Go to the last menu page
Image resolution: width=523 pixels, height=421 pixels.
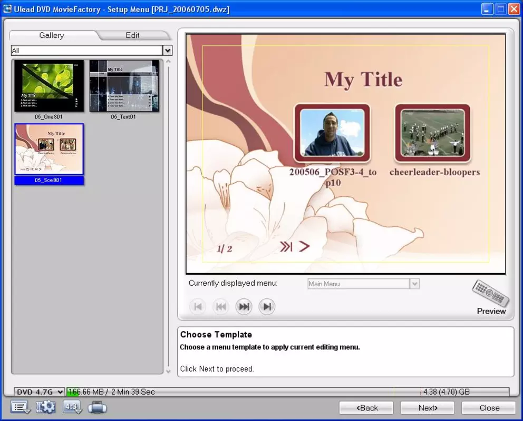(x=267, y=306)
